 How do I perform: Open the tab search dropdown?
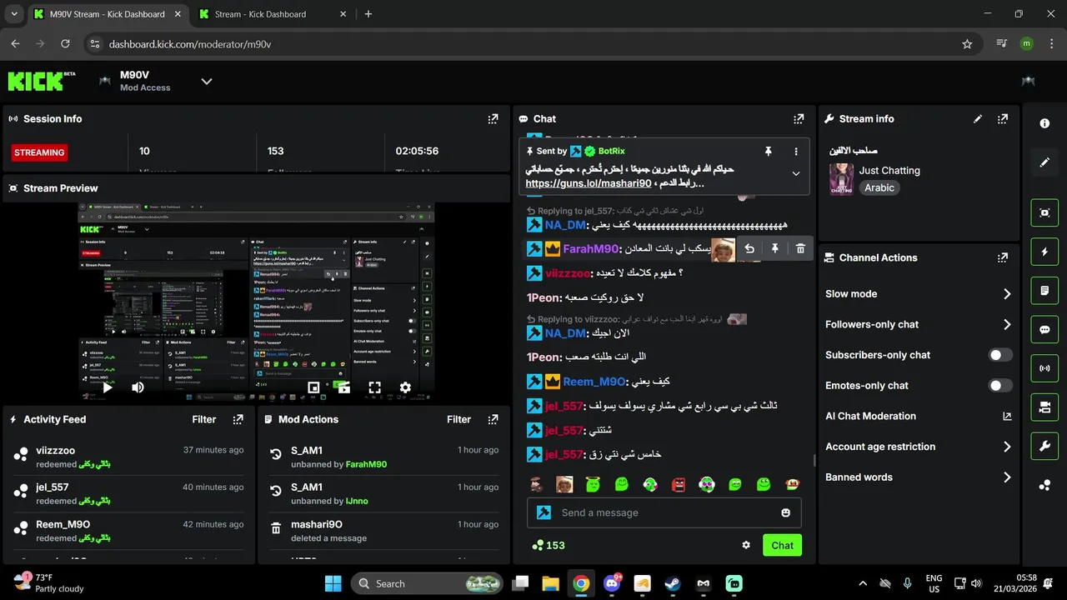(14, 14)
